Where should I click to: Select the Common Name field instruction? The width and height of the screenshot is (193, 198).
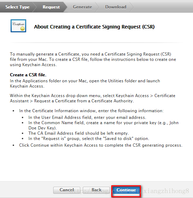103,125
